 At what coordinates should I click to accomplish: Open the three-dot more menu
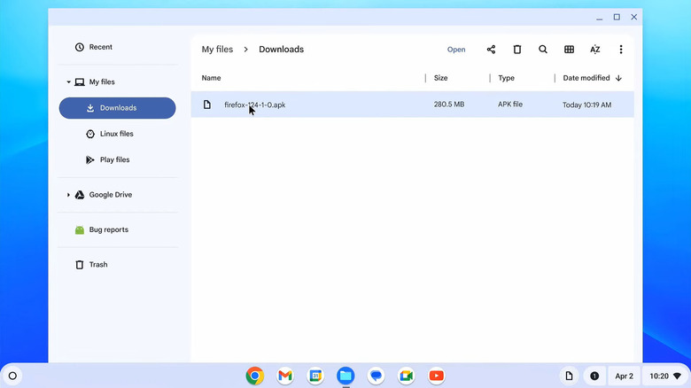pyautogui.click(x=621, y=50)
